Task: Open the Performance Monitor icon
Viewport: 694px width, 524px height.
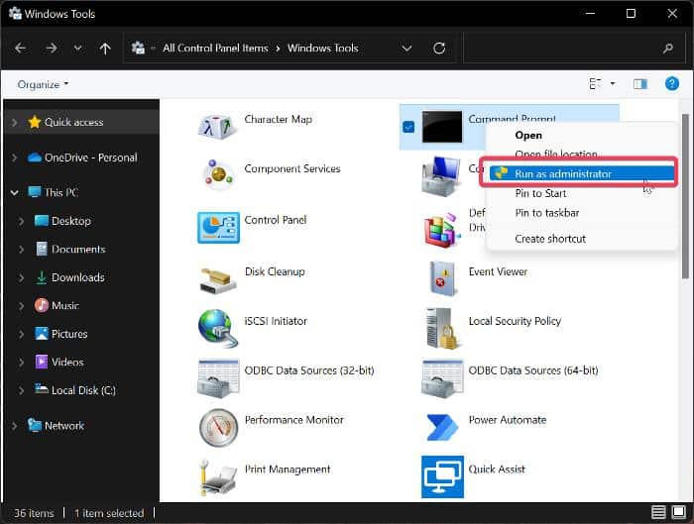Action: 217,427
